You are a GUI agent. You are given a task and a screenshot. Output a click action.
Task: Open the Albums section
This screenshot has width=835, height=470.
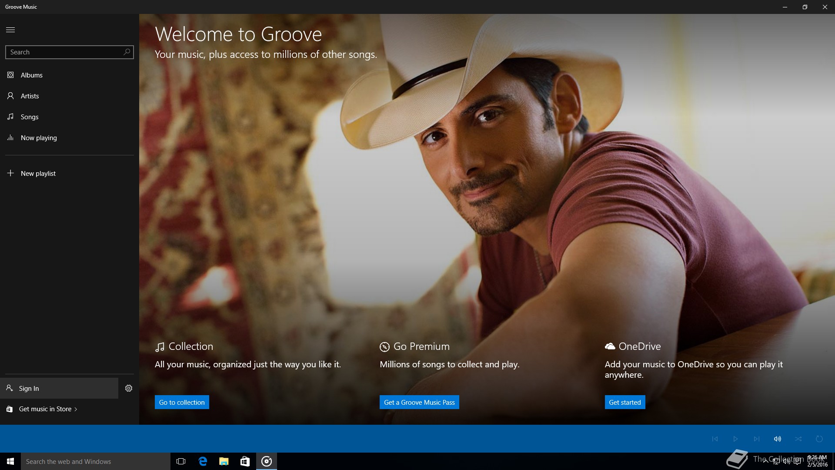(70, 75)
